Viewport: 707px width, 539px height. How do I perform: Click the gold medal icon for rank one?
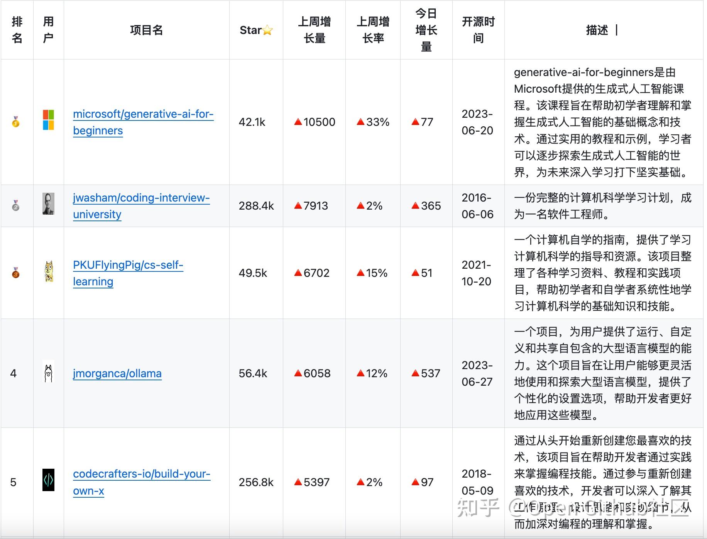[x=16, y=122]
